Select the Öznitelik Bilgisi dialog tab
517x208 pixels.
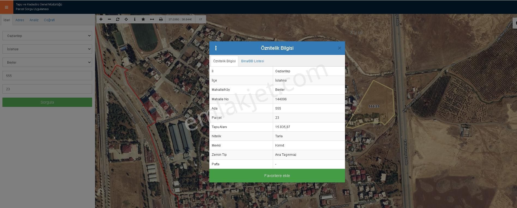click(x=224, y=61)
